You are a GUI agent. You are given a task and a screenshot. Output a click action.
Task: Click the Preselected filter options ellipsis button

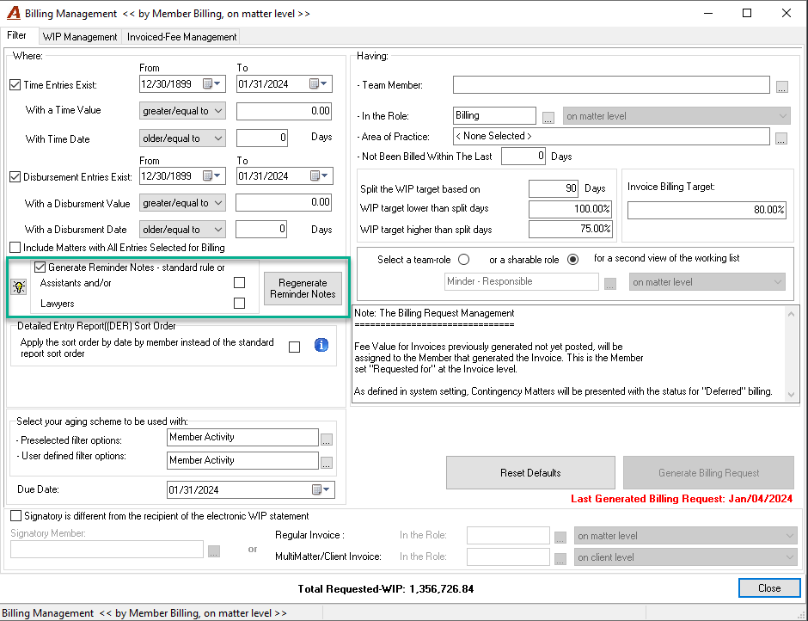326,440
